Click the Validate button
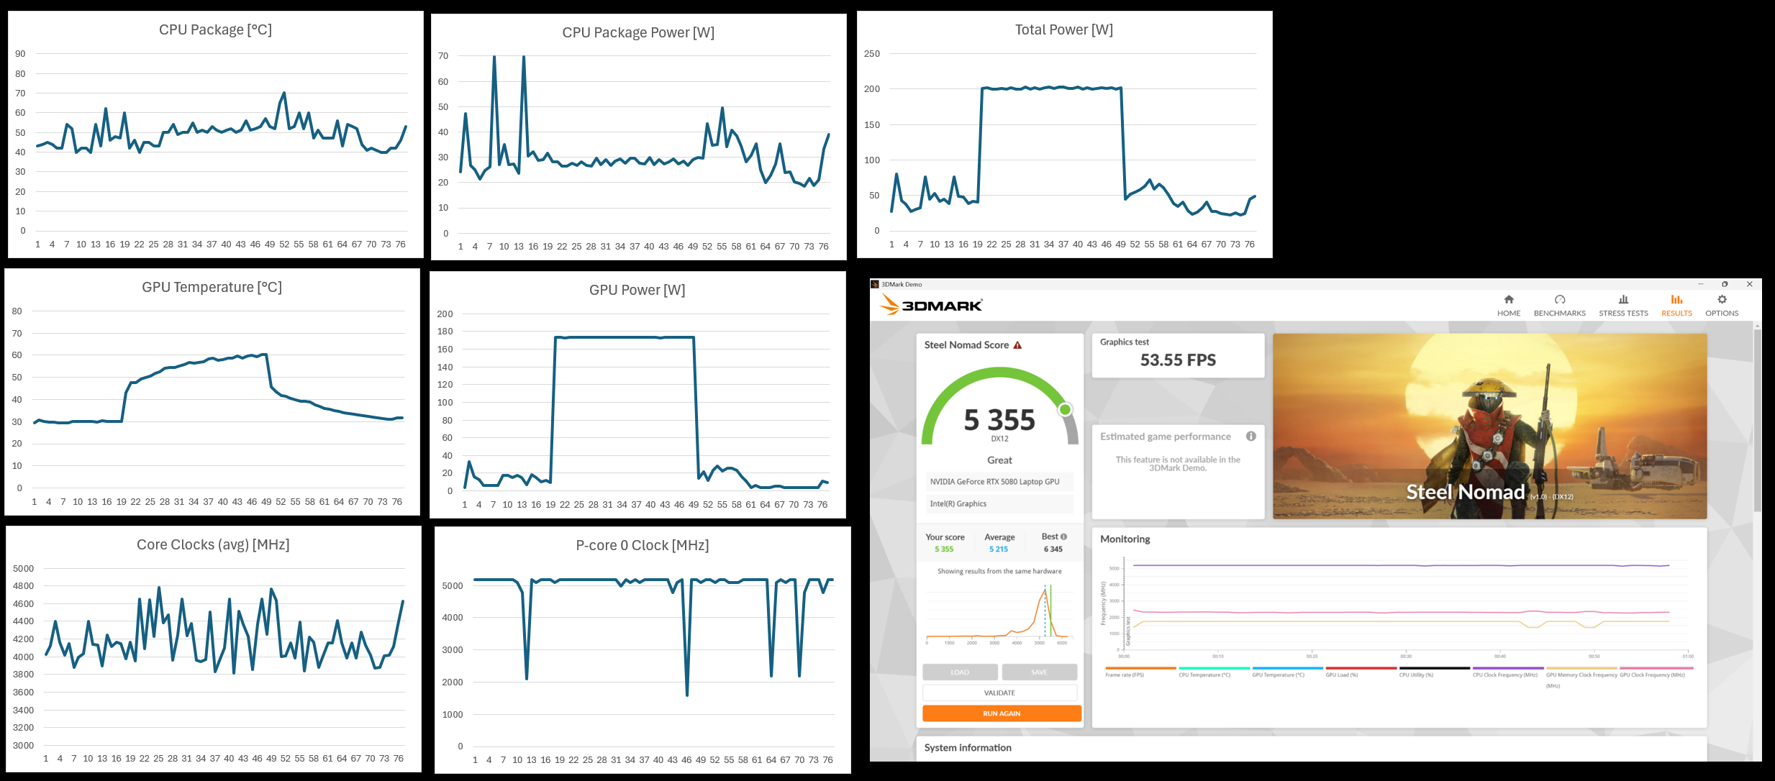 [x=999, y=693]
